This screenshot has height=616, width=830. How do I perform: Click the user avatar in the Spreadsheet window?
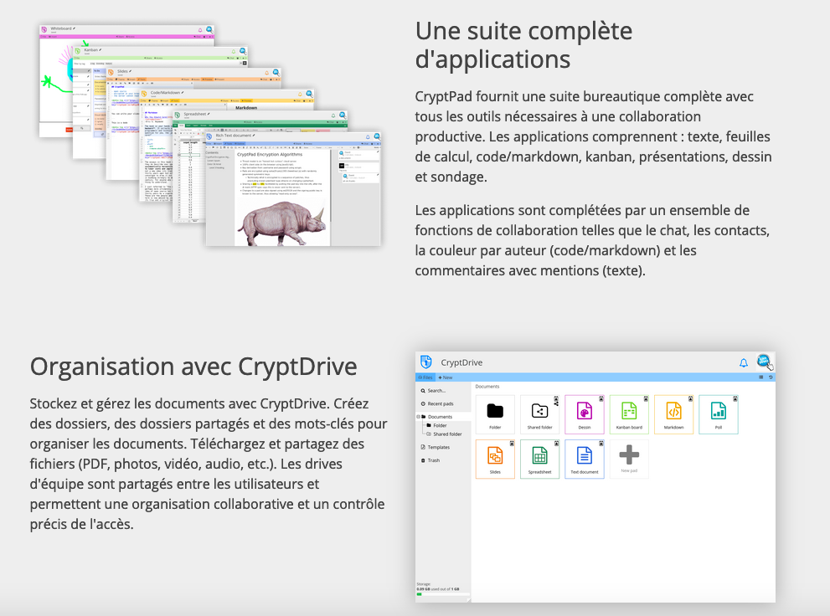(x=343, y=115)
